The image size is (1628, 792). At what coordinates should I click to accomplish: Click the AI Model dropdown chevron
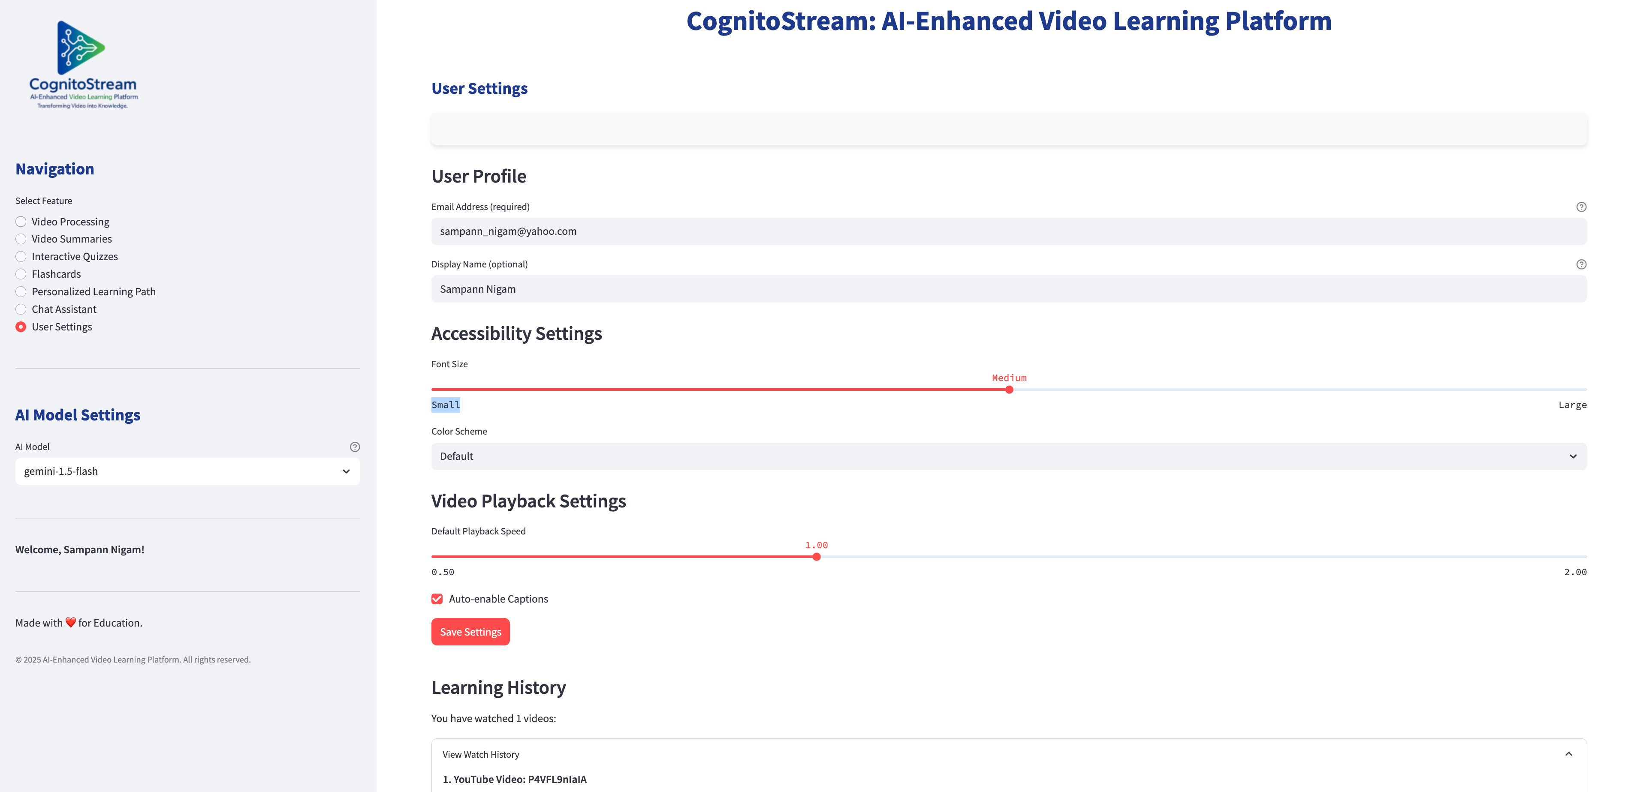(x=346, y=472)
